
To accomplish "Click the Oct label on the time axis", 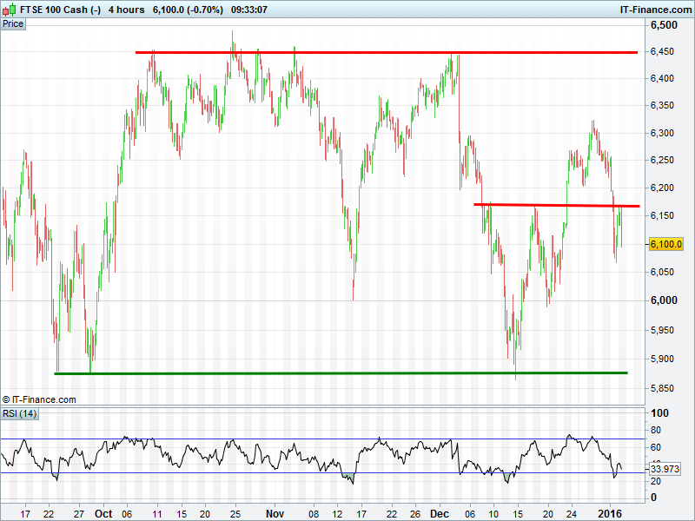I will (103, 513).
